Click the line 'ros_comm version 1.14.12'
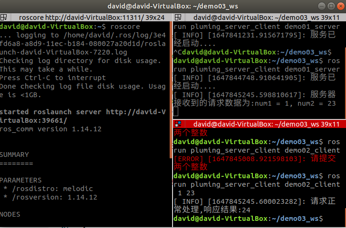Image resolution: width=346 pixels, height=228 pixels. pos(51,129)
